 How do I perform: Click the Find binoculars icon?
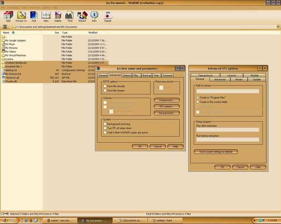(x=70, y=16)
